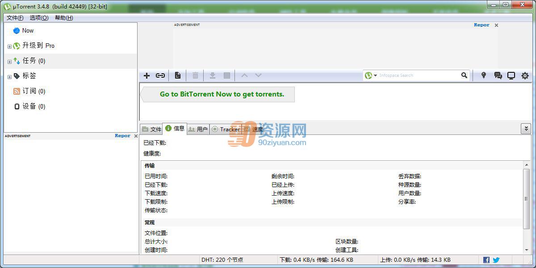This screenshot has height=268, width=536.
Task: Click the lightbulb icon in toolbar
Action: 483,75
